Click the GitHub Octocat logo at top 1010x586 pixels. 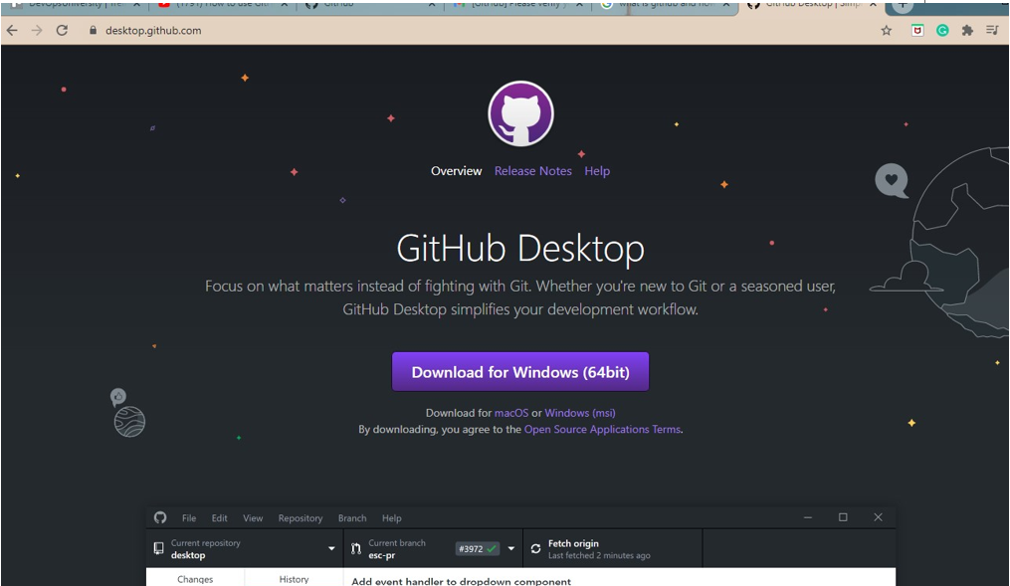(x=520, y=114)
